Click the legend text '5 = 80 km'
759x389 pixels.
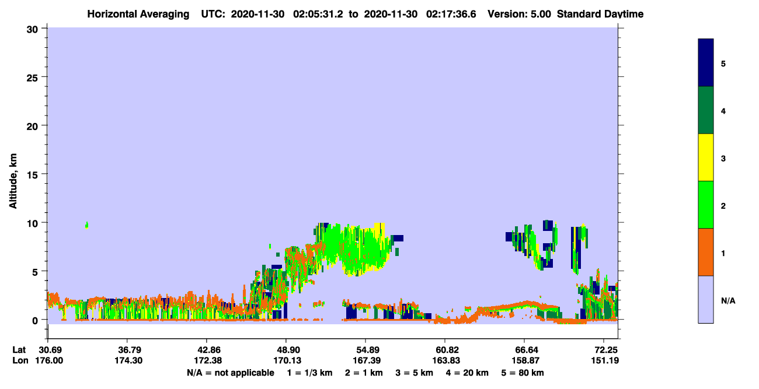[x=523, y=373]
